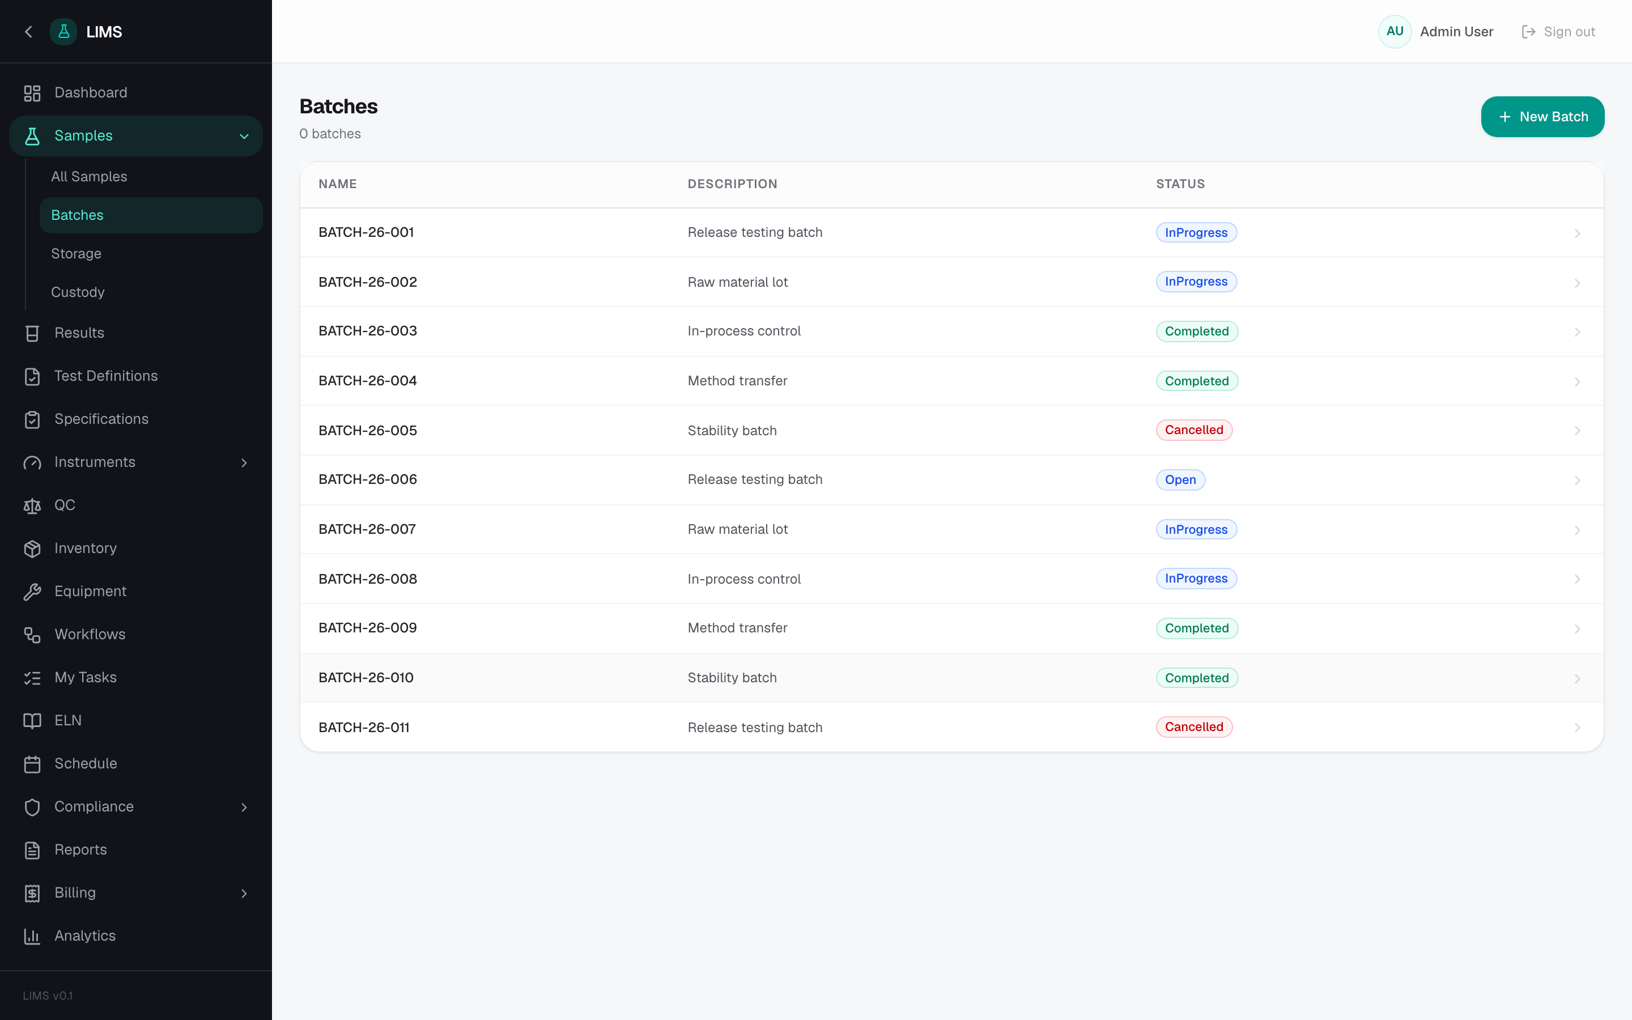Open BATCH-26-009 via its row chevron
Image resolution: width=1632 pixels, height=1020 pixels.
click(1578, 629)
